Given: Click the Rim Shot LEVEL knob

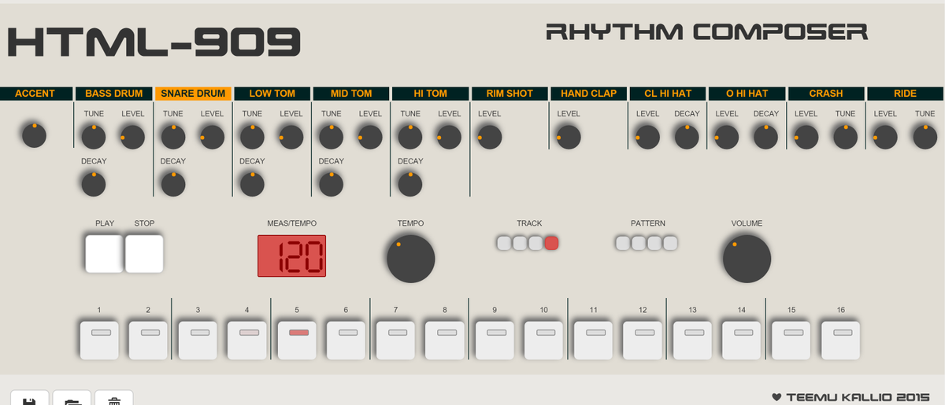Looking at the screenshot, I should [489, 138].
